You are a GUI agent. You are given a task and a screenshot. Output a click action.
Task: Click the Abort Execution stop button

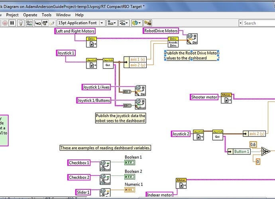5,23
